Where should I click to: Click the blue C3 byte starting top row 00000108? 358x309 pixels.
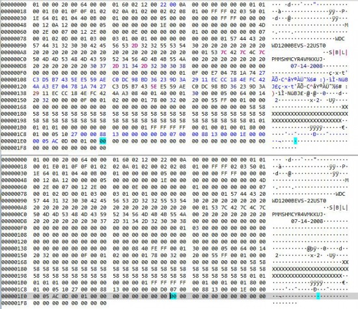[36, 79]
